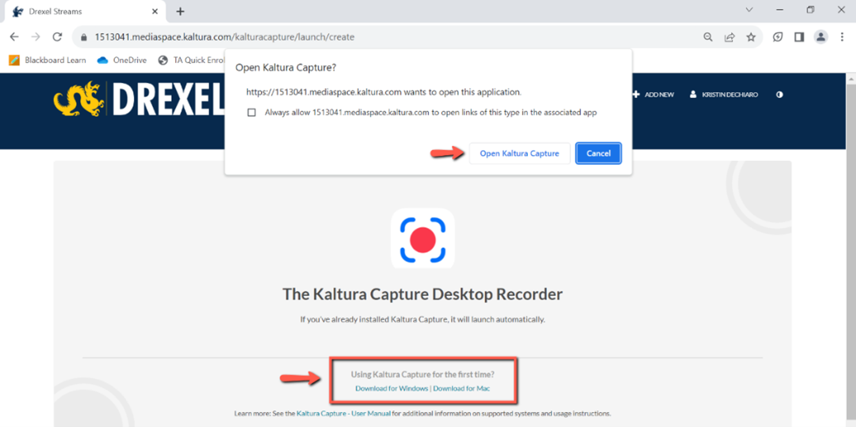Open Kaltura Capture - User Manual link

click(x=344, y=413)
